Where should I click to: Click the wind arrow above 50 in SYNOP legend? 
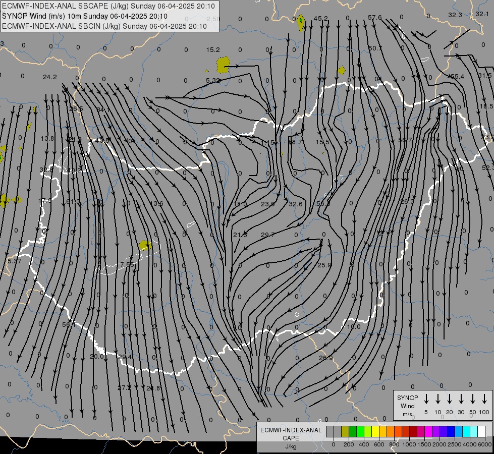coord(473,399)
